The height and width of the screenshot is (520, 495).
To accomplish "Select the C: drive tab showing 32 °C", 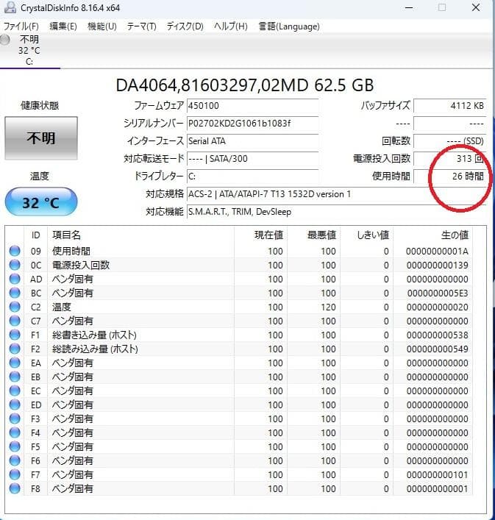I will [x=29, y=51].
